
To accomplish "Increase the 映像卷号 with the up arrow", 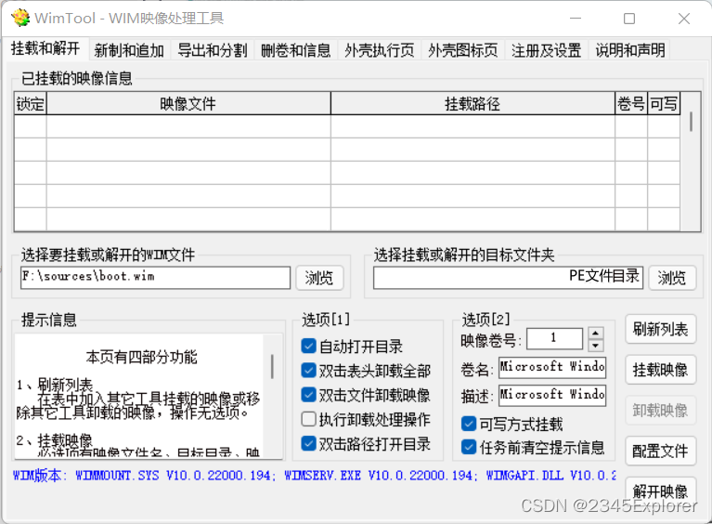I will coord(595,334).
